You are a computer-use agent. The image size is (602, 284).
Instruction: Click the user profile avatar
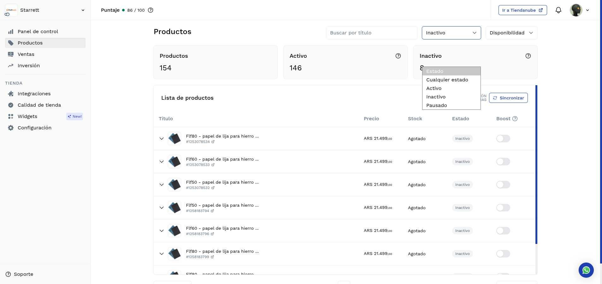click(x=576, y=10)
